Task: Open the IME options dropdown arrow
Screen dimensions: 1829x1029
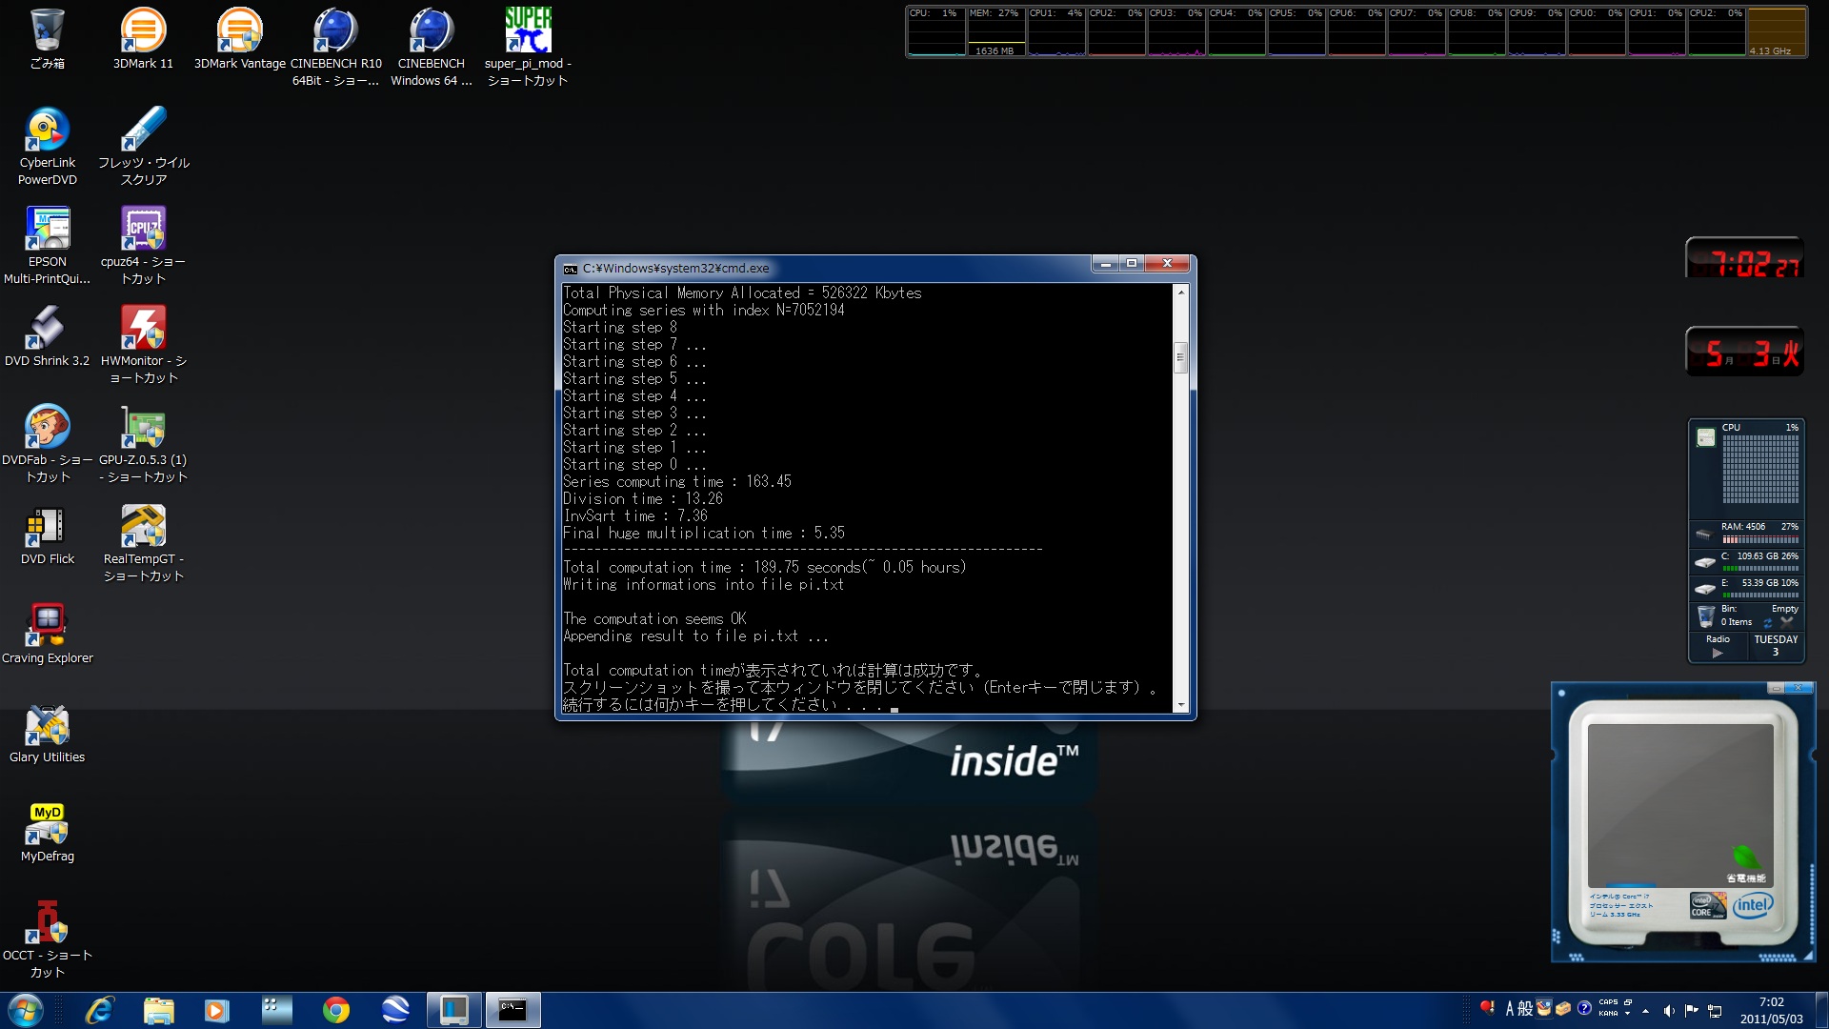Action: [x=1627, y=1014]
